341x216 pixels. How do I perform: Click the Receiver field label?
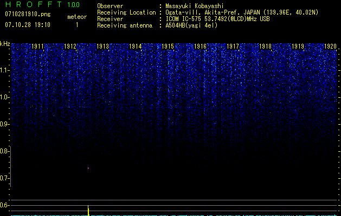coord(110,19)
